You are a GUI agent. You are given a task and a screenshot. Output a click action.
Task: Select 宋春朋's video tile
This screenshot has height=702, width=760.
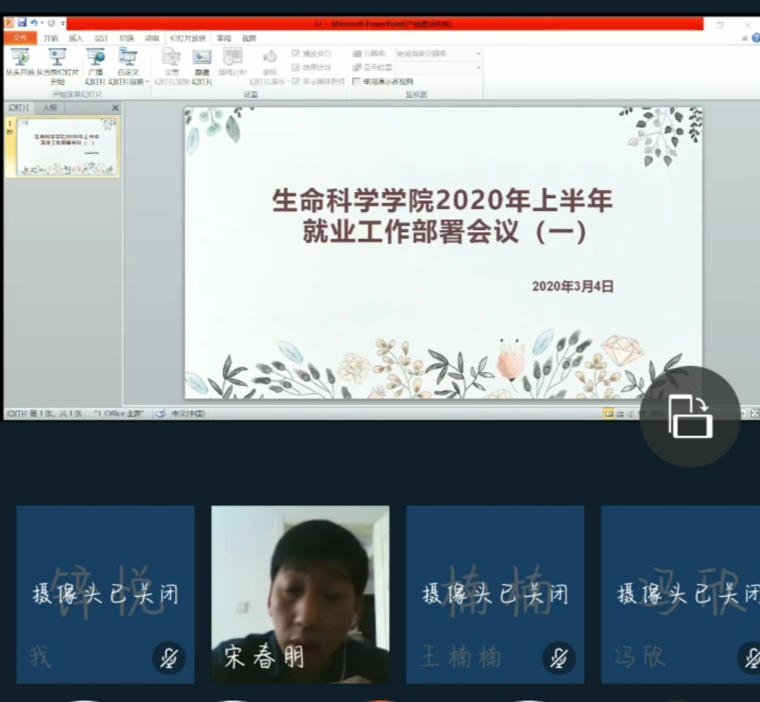(x=300, y=593)
